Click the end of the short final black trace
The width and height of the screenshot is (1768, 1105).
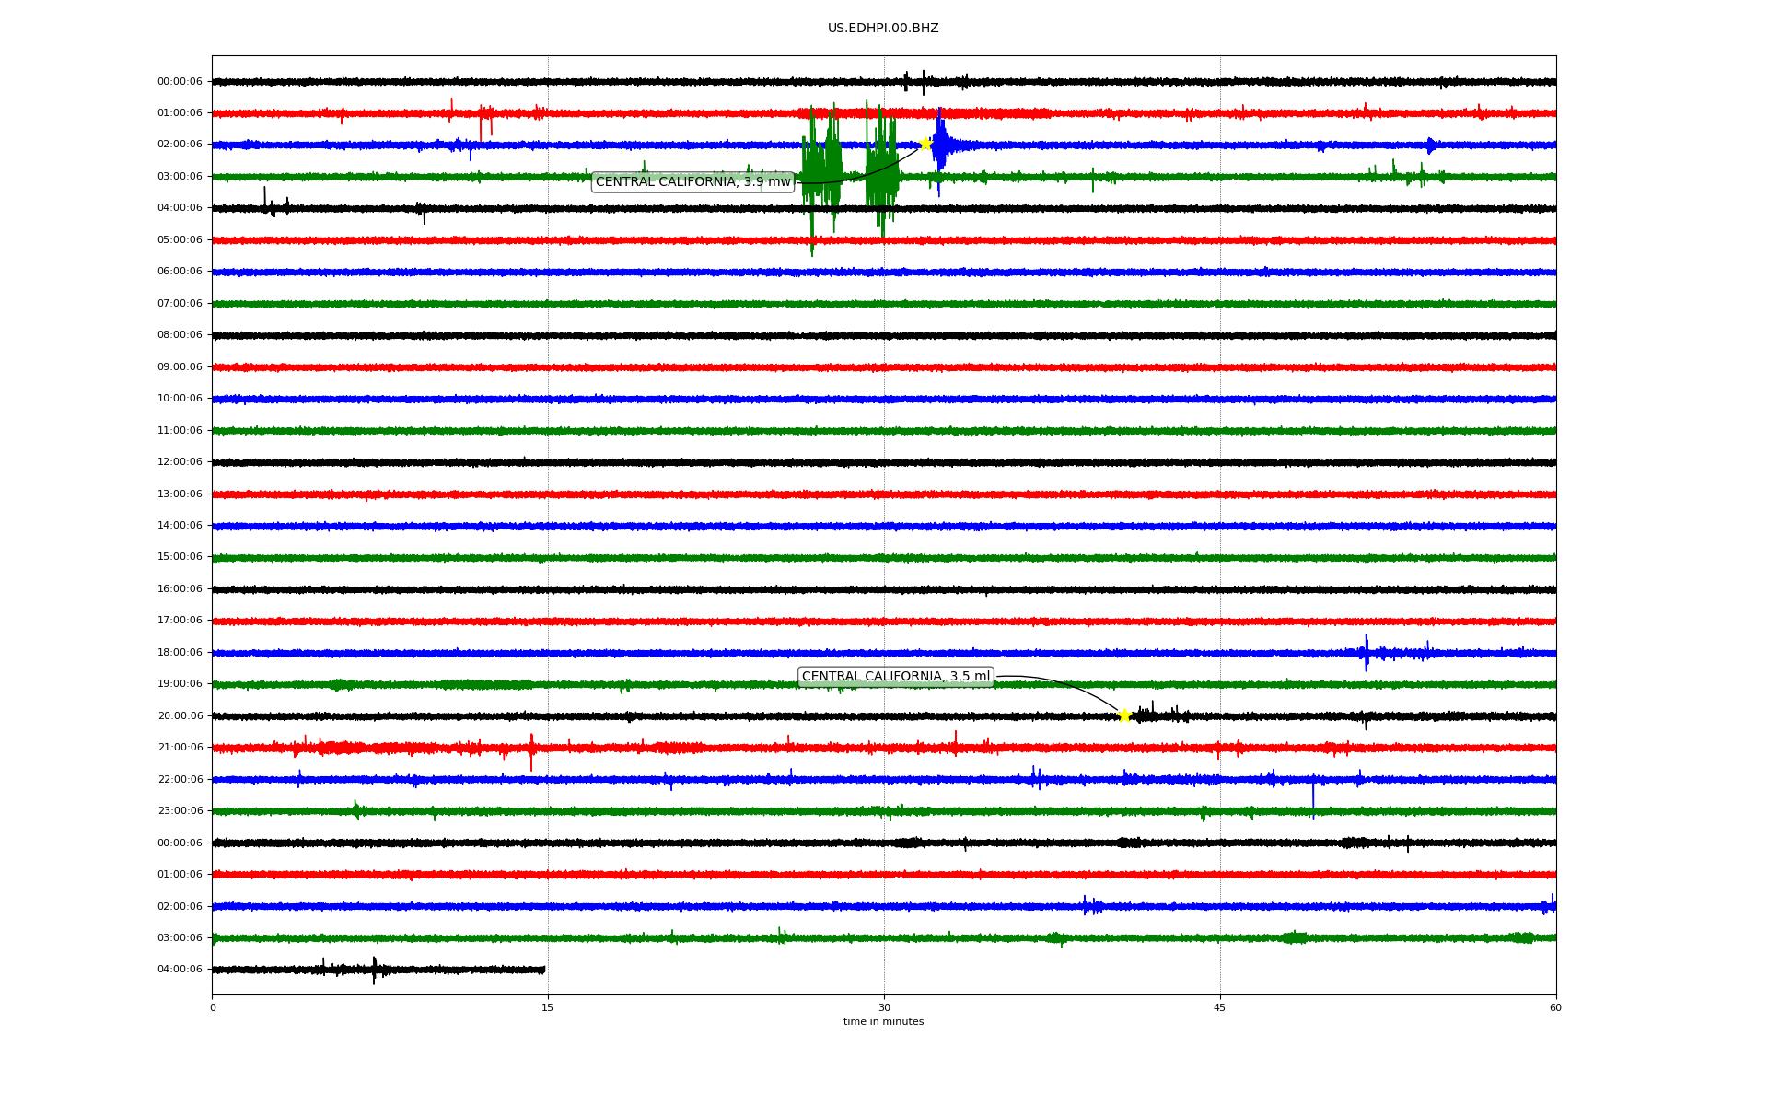pyautogui.click(x=543, y=970)
